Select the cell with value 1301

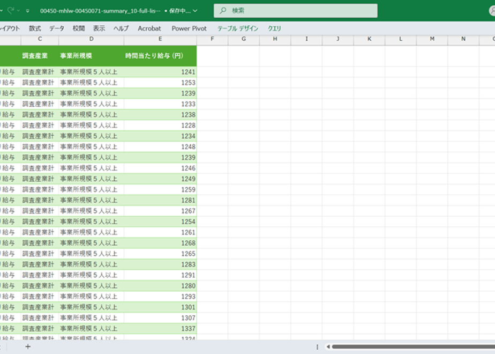160,307
